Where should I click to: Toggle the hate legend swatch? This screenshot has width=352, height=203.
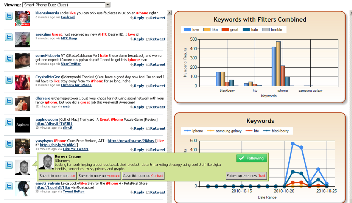(x=246, y=30)
